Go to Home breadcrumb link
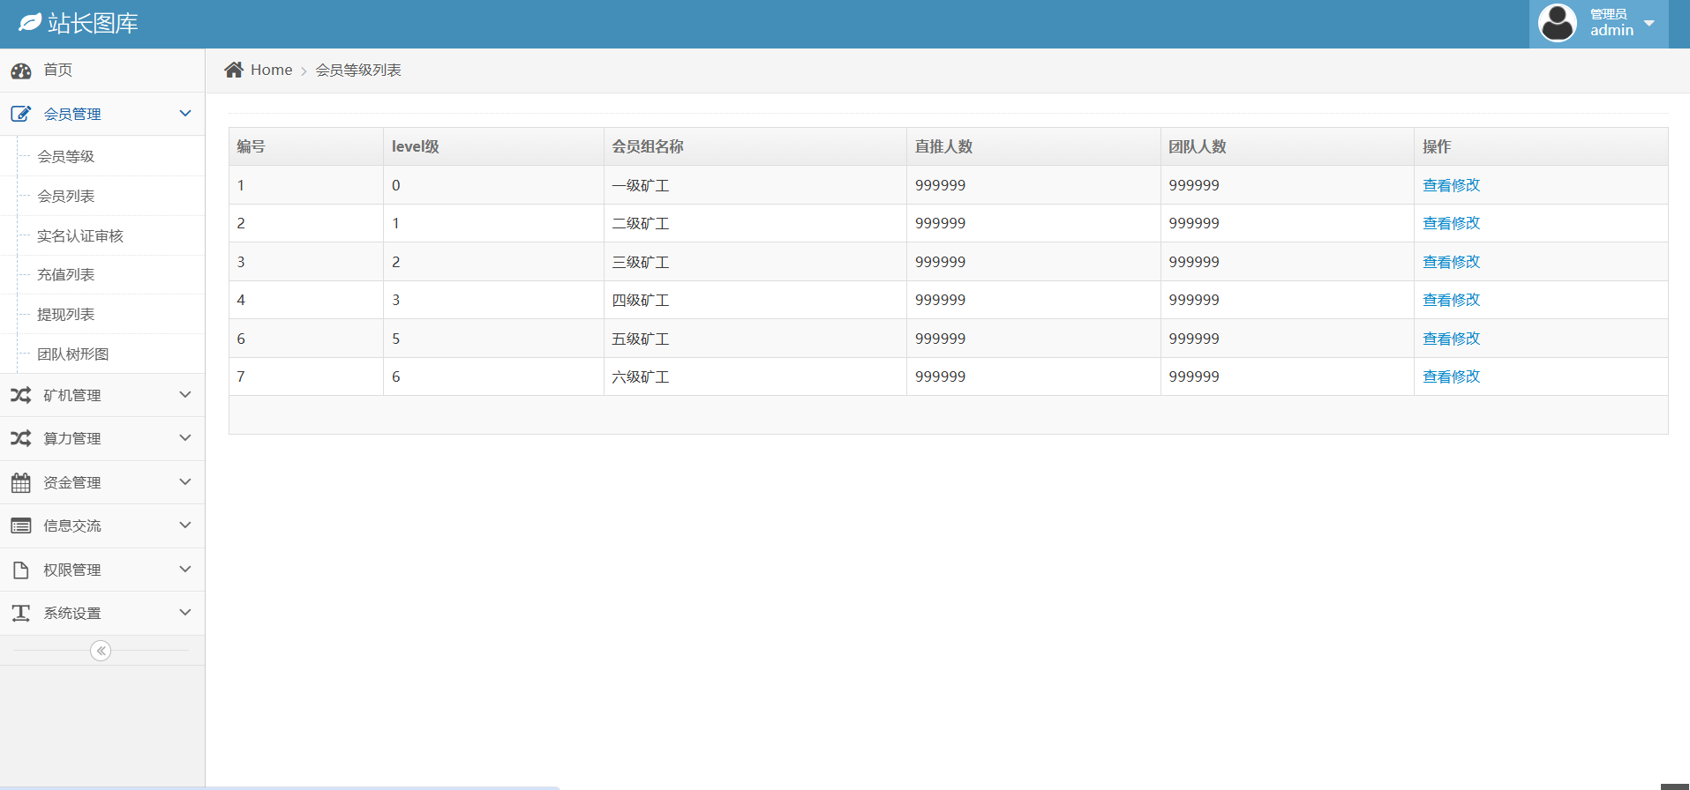Image resolution: width=1690 pixels, height=790 pixels. pyautogui.click(x=271, y=70)
